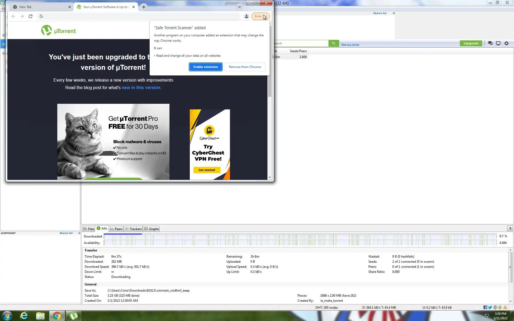Image resolution: width=514 pixels, height=321 pixels.
Task: Switch to the Trackers tab
Action: point(133,229)
